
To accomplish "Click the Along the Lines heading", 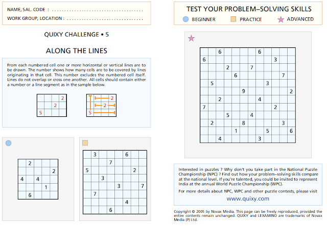I will pyautogui.click(x=77, y=51).
